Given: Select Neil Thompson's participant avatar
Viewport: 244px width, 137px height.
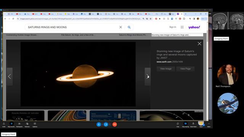Looking at the screenshot, I should click(228, 75).
